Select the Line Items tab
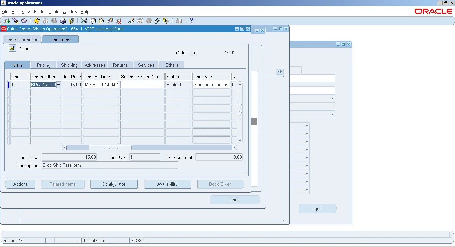Screen dimensions: 455x247 point(60,40)
